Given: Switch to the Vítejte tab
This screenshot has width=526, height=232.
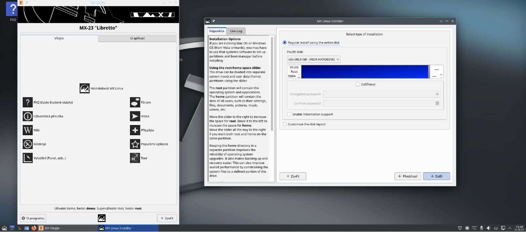Looking at the screenshot, I should pos(59,38).
